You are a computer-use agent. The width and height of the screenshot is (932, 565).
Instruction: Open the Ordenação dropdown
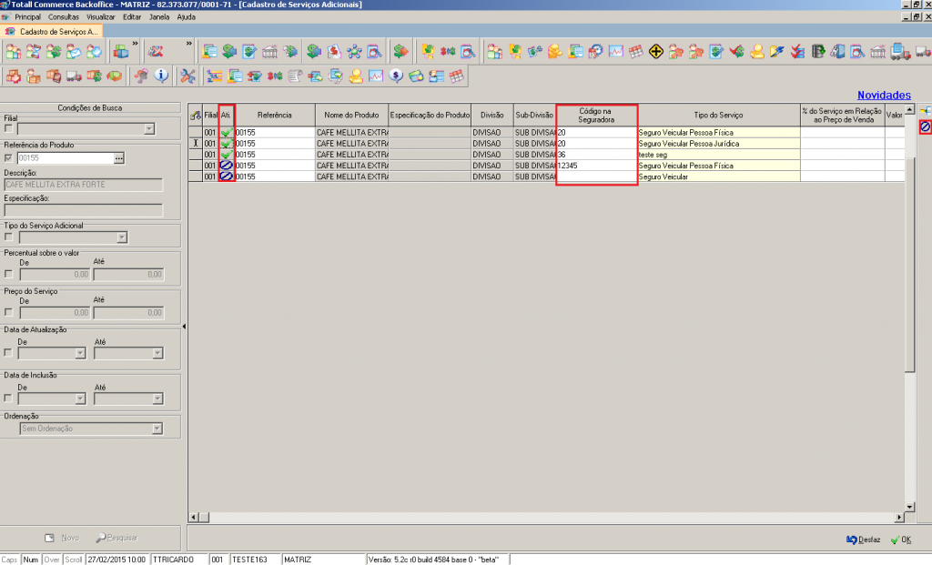[157, 429]
